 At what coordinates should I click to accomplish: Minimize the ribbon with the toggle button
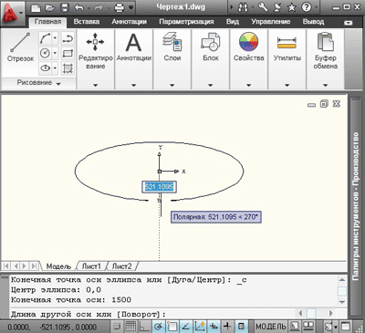coord(349,23)
